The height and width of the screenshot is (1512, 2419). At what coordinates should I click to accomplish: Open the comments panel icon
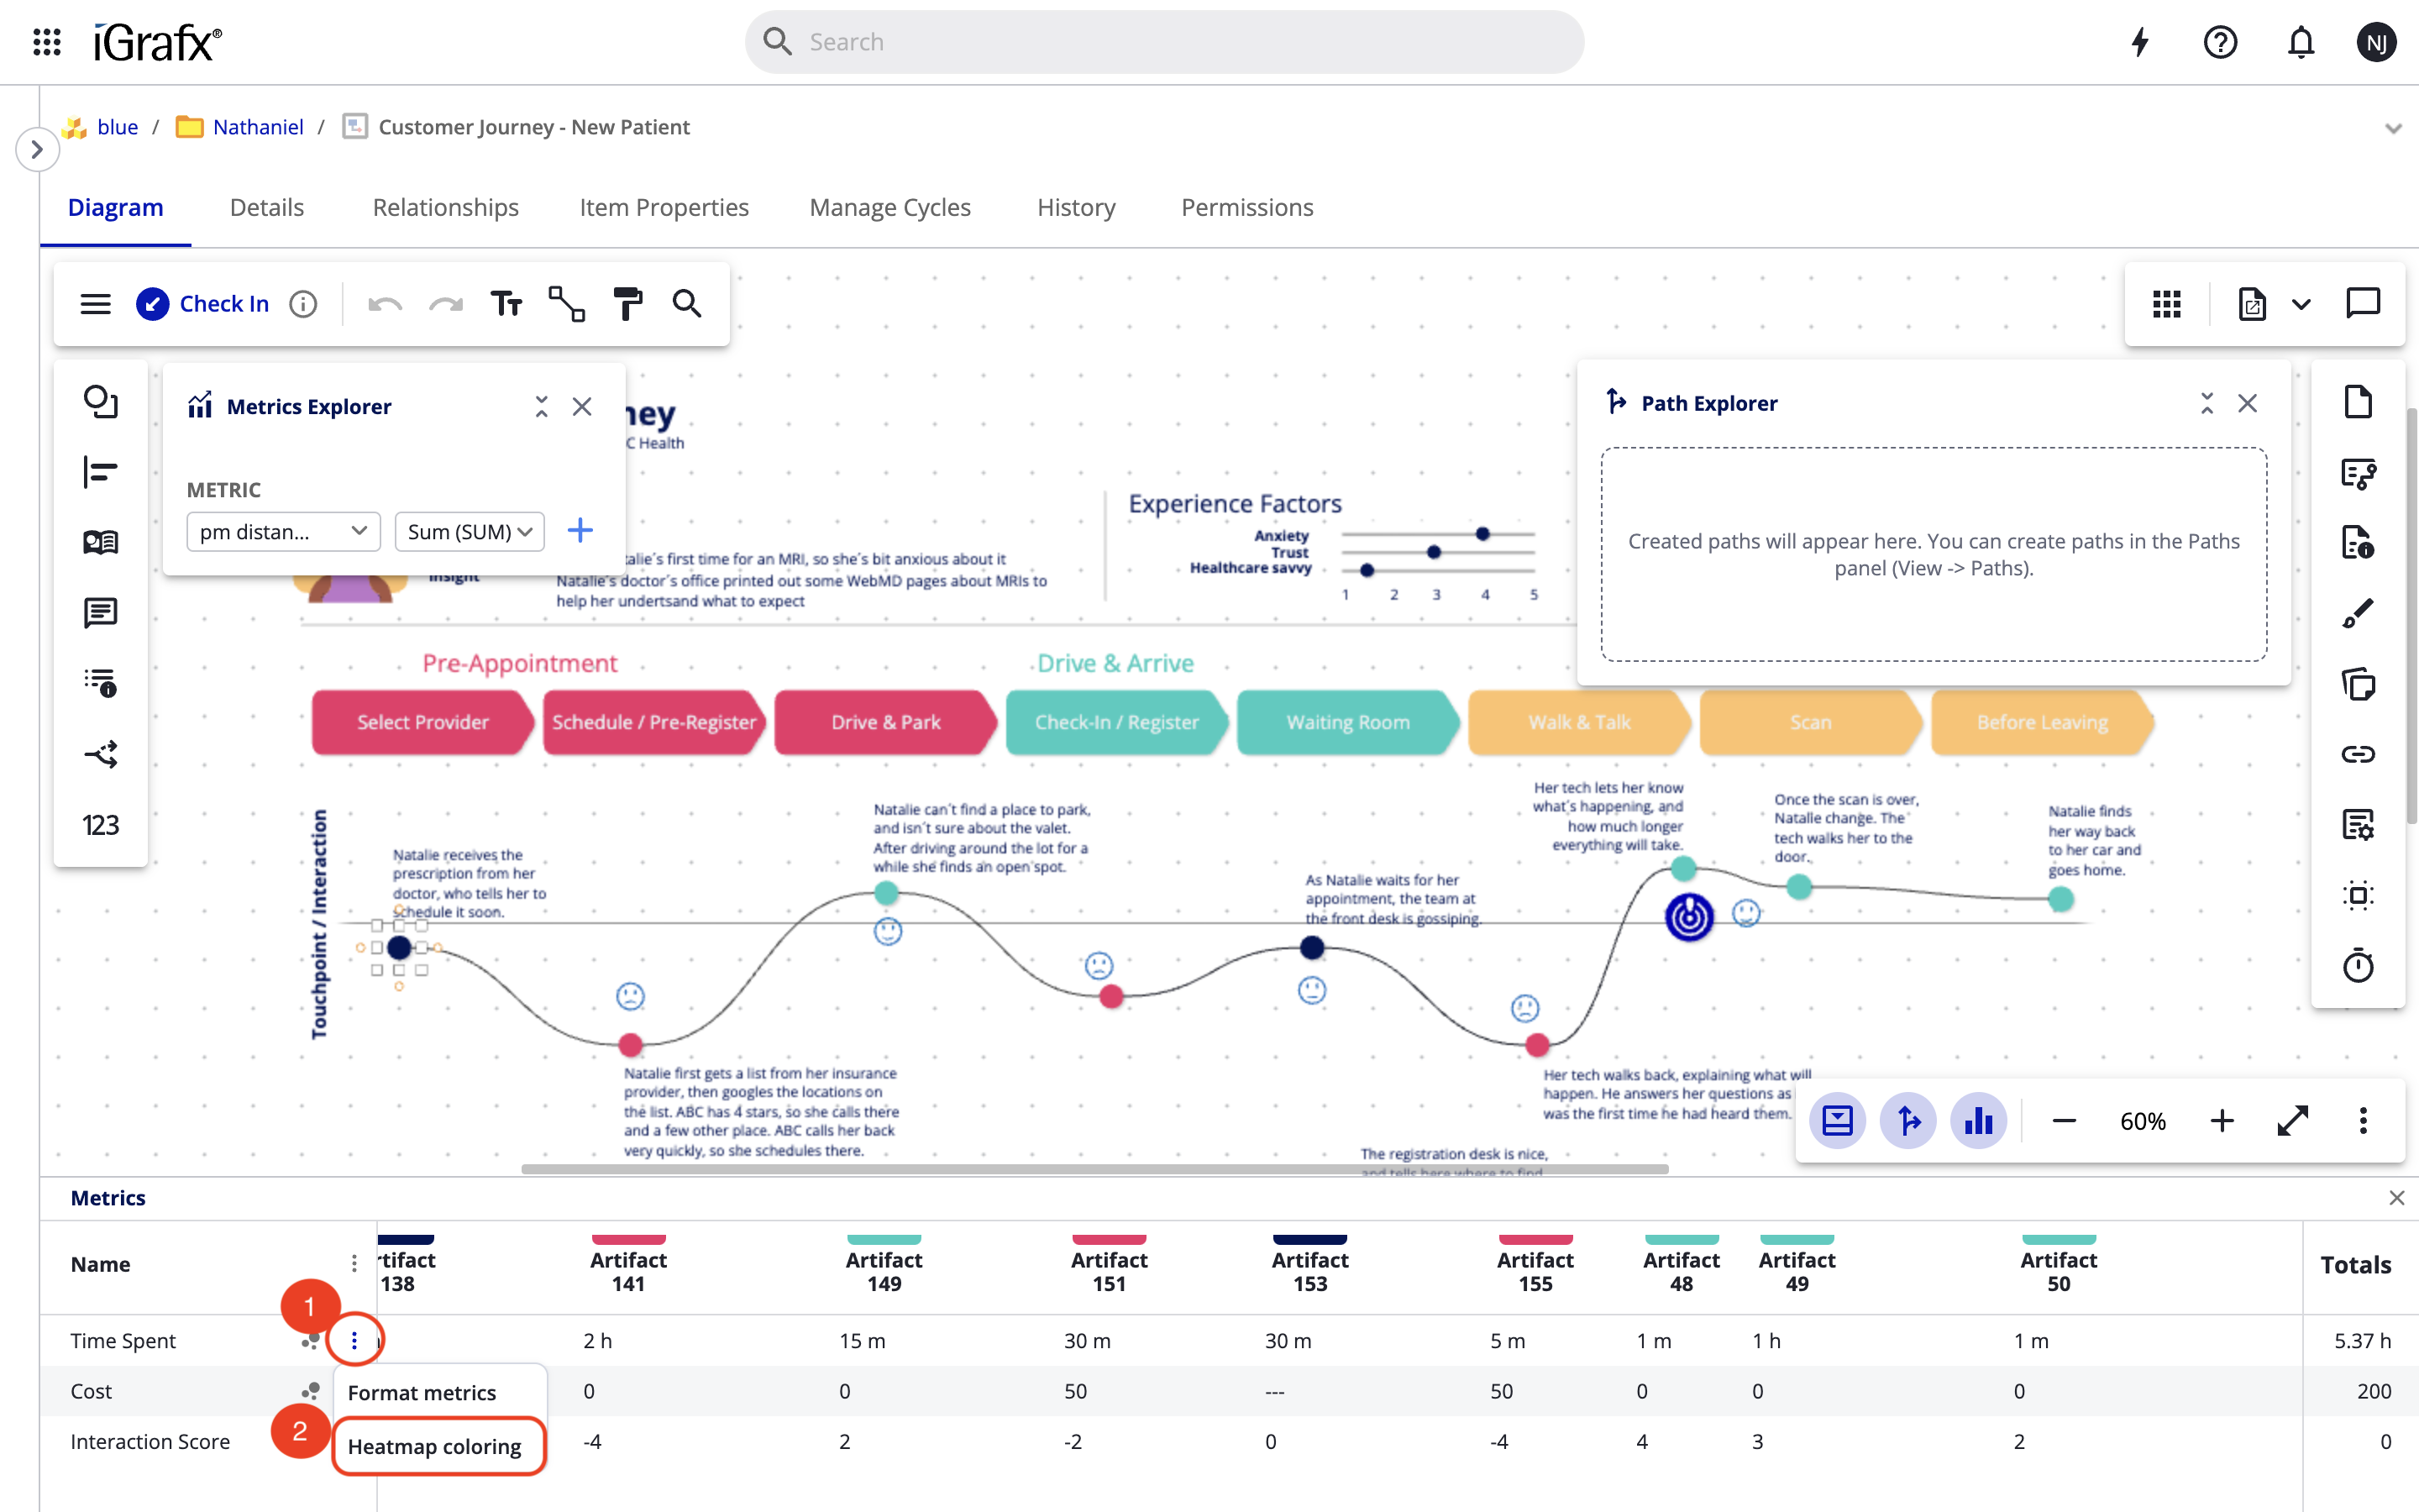pyautogui.click(x=2363, y=303)
